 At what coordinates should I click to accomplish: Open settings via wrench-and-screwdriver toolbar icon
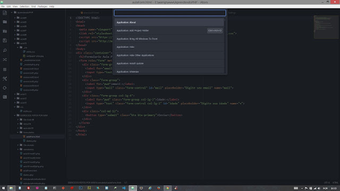tap(5, 79)
